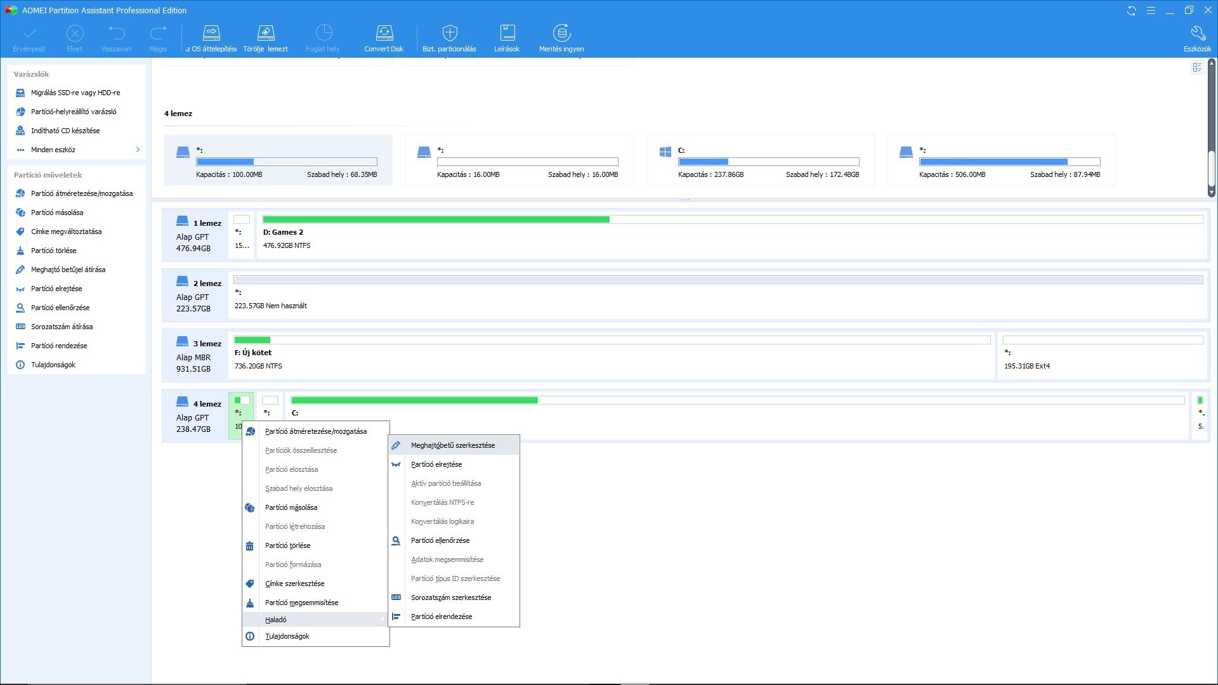The image size is (1218, 685).
Task: Click the Mentés ingyen backup icon
Action: (561, 33)
